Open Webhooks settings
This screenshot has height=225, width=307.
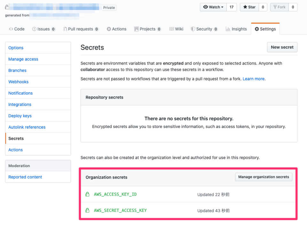click(x=38, y=82)
